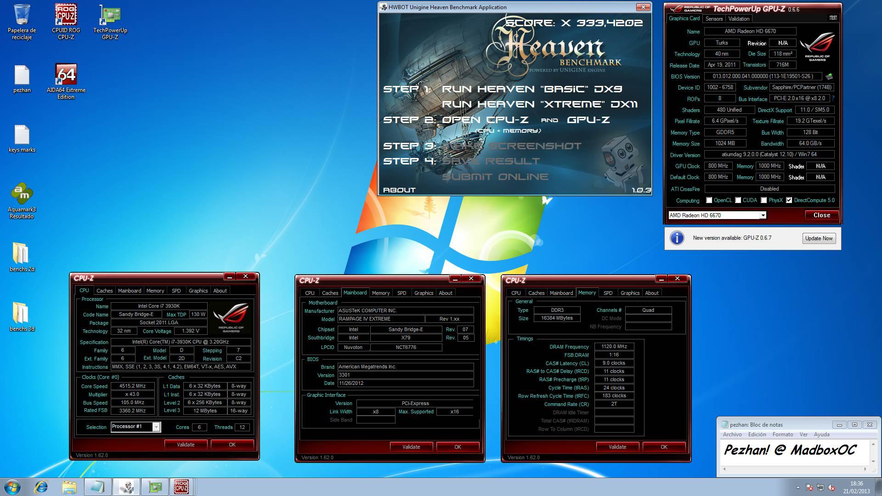Click the network tray icon
This screenshot has height=496, width=882.
click(821, 487)
